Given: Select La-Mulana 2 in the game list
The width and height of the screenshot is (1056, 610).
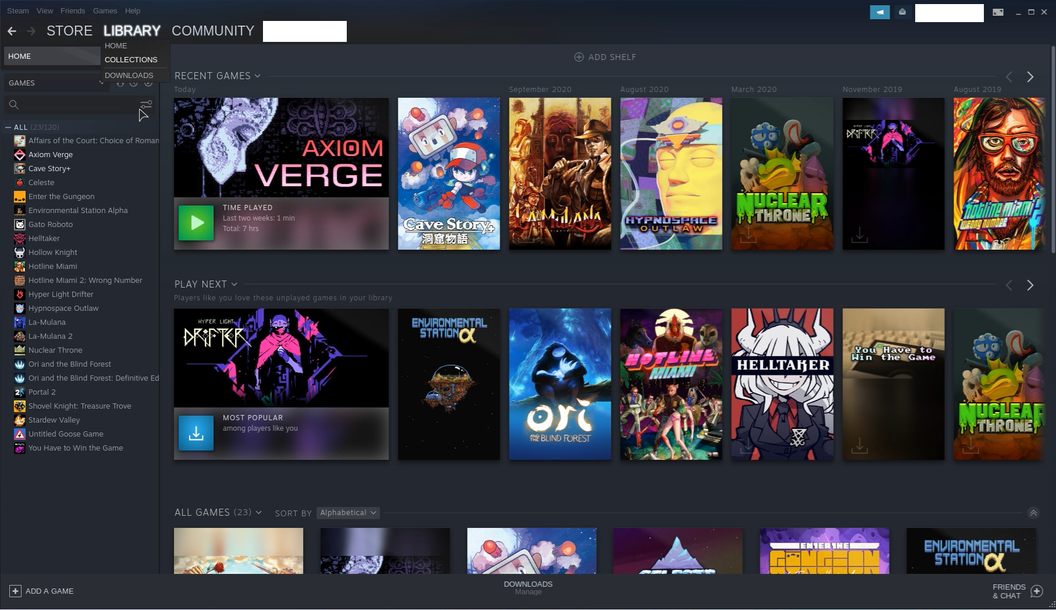Looking at the screenshot, I should coord(51,336).
